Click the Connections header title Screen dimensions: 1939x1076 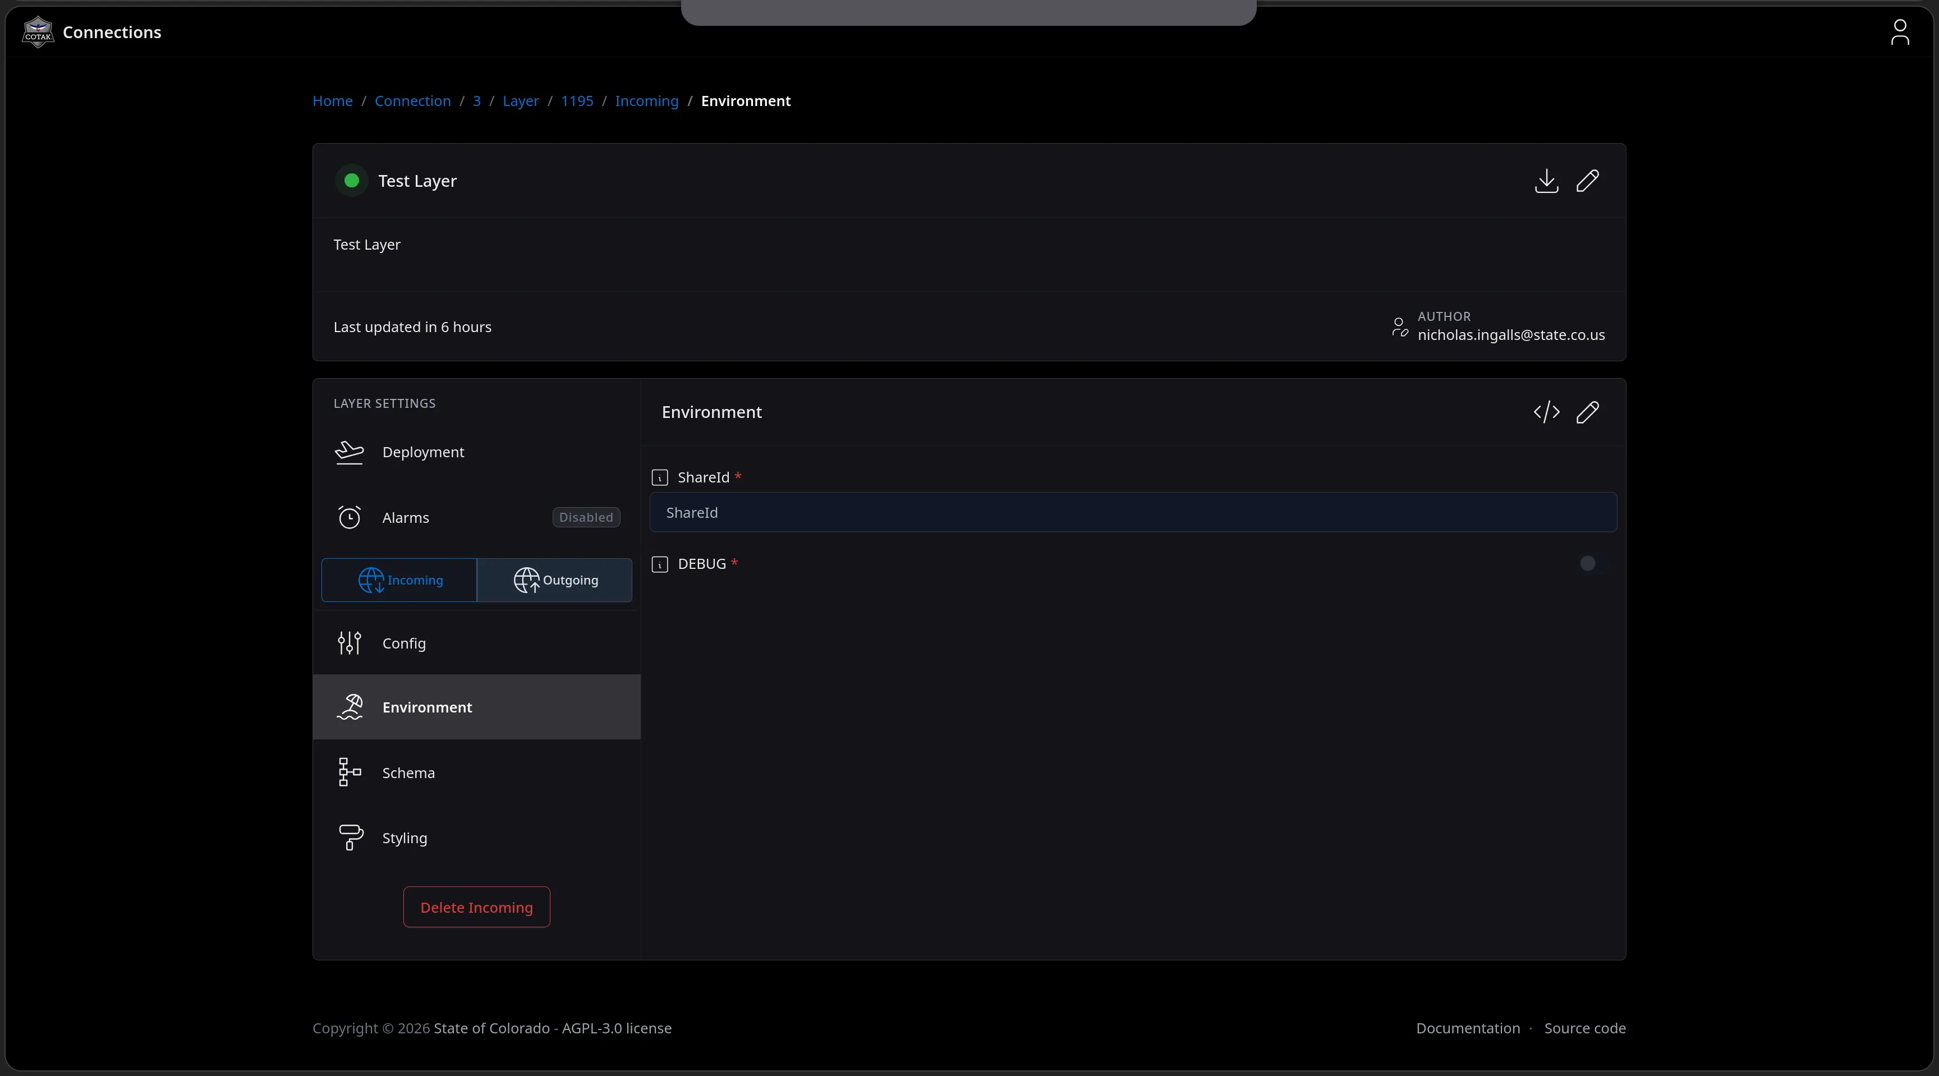[x=112, y=33]
